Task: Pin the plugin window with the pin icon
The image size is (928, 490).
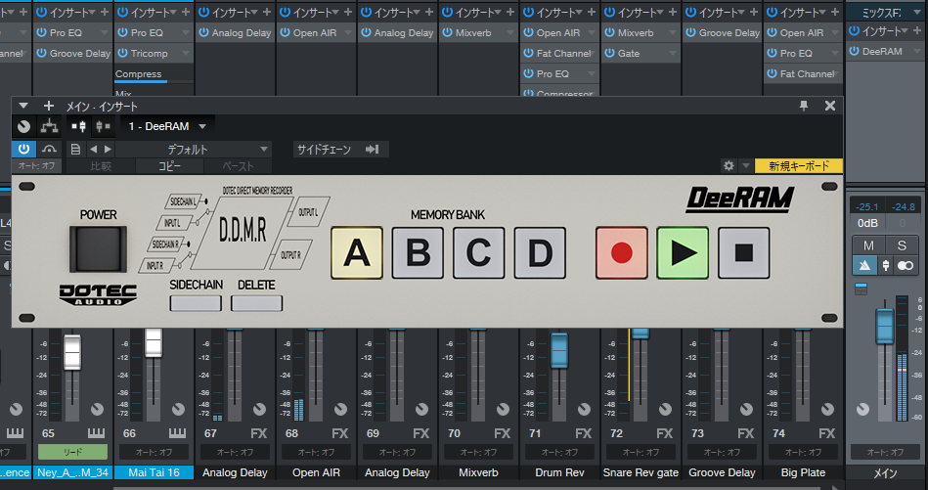Action: (804, 106)
